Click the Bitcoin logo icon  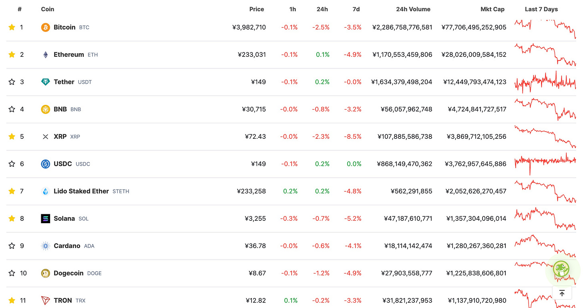46,27
